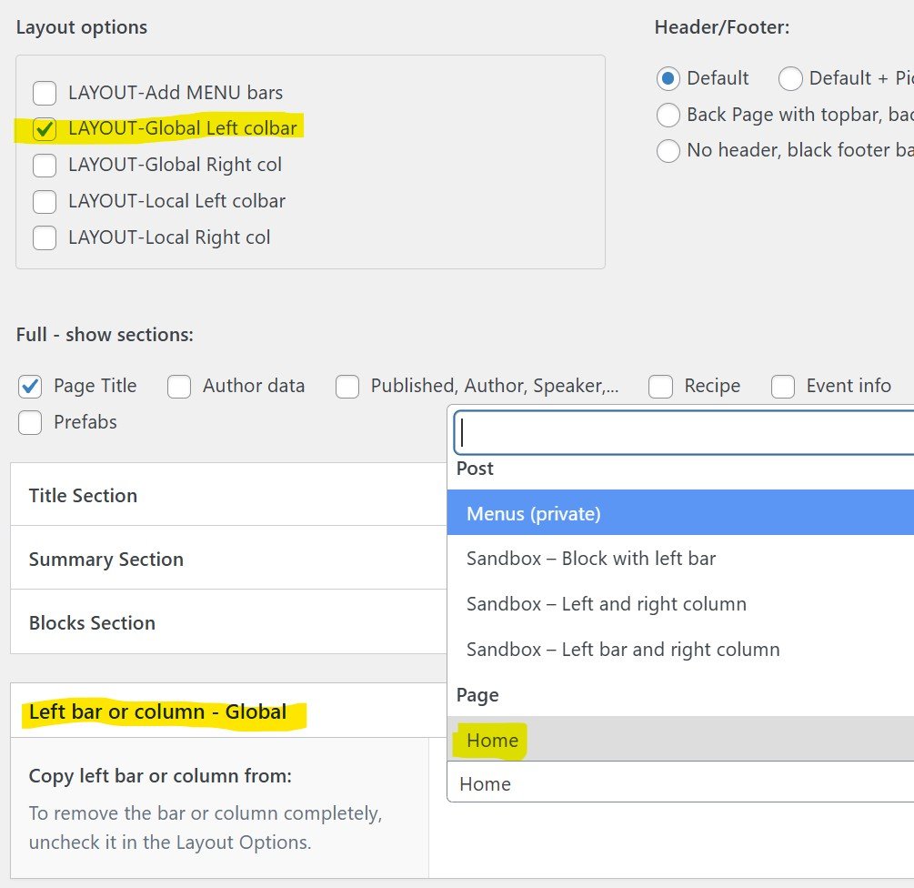Enable LAYOUT-Add MENU bars checkbox

click(45, 93)
